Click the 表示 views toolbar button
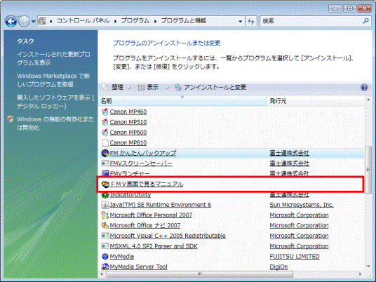 148,87
